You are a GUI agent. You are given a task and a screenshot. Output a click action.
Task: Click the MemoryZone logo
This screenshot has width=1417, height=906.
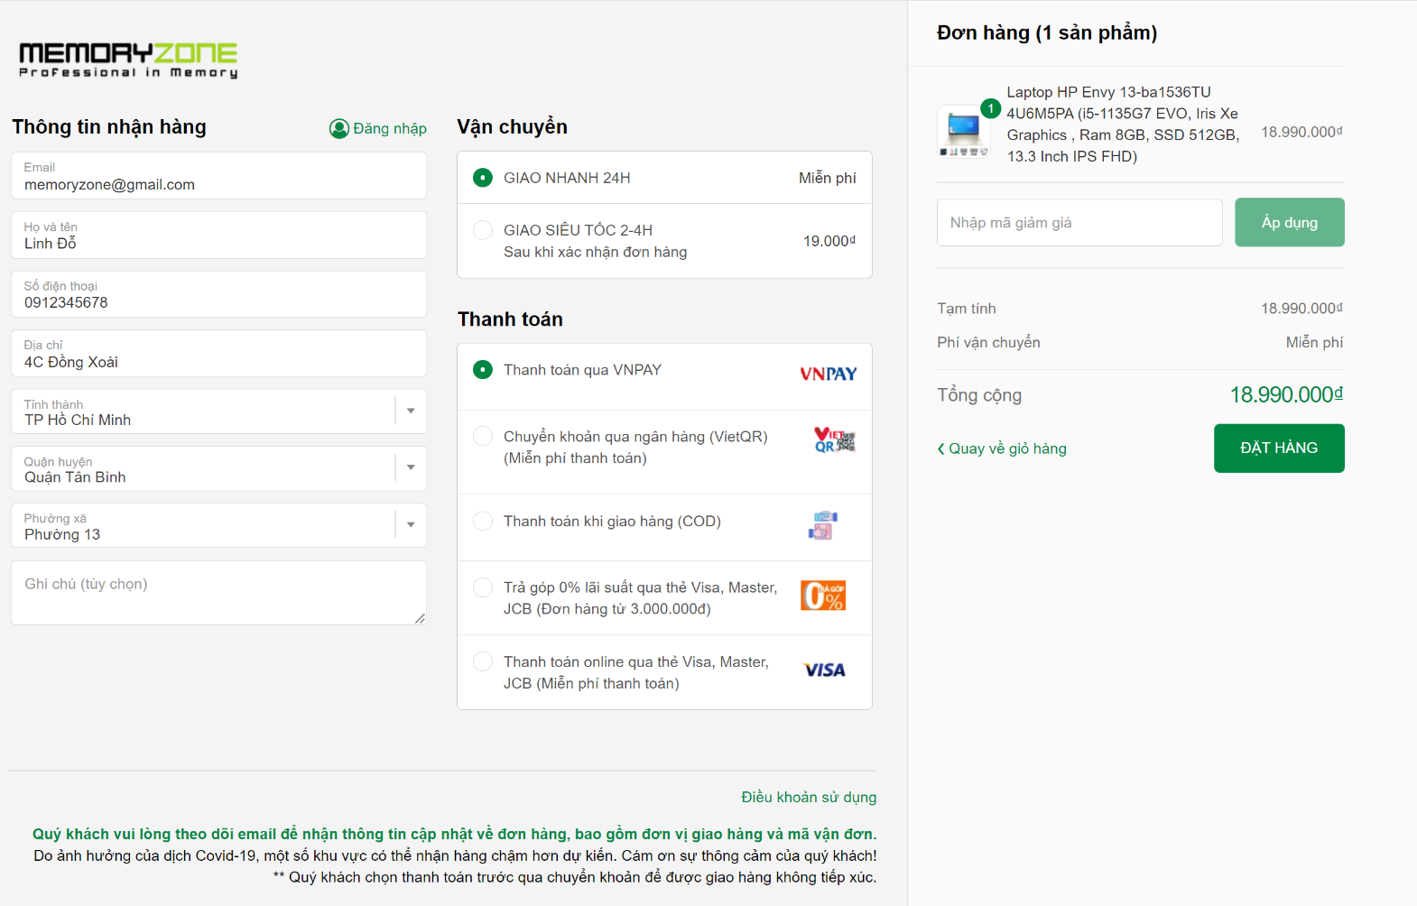click(x=128, y=60)
